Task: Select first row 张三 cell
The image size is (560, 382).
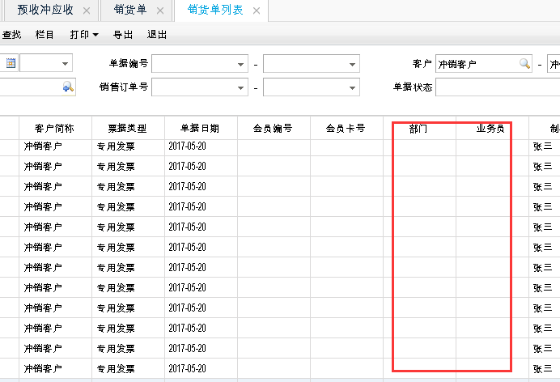Action: pos(545,146)
